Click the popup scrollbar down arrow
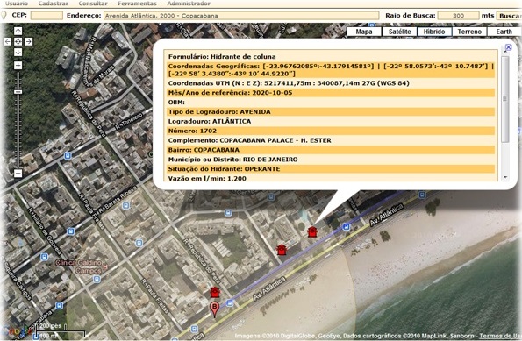 coord(505,177)
